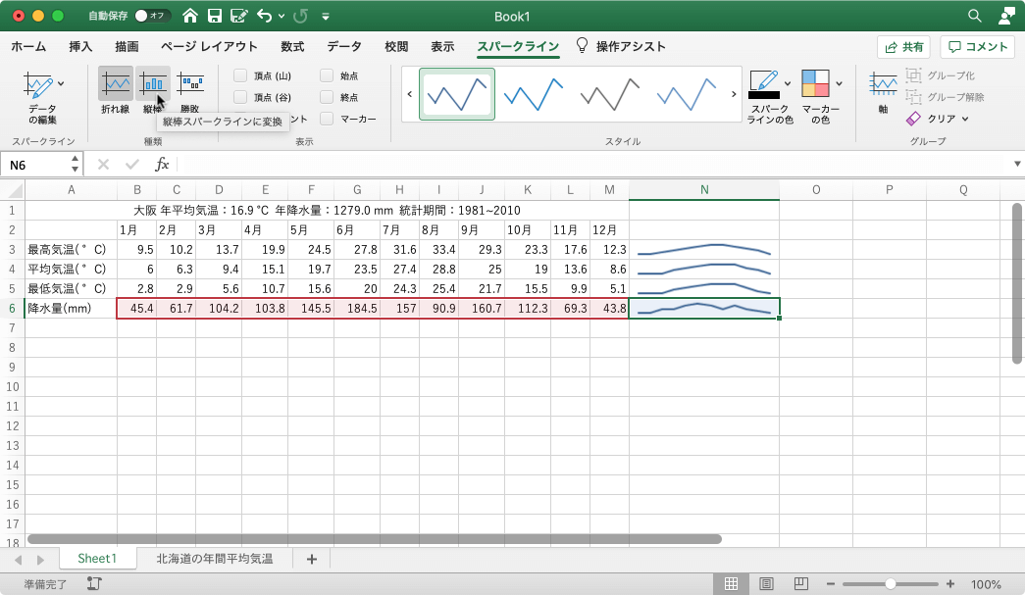
Task: Select the Line sparkline type
Action: pyautogui.click(x=115, y=91)
